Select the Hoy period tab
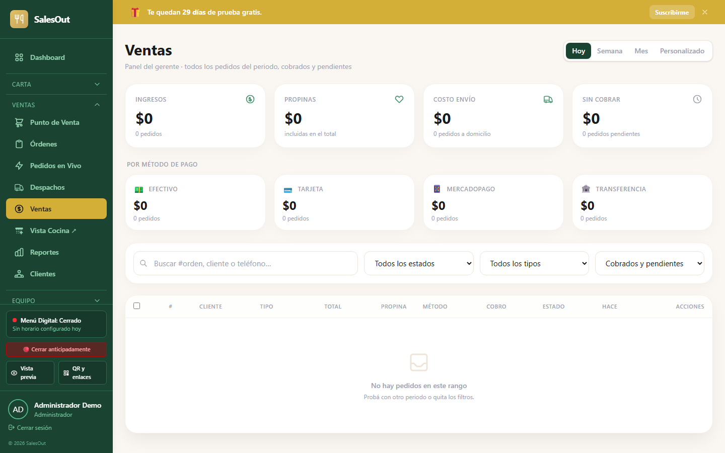The width and height of the screenshot is (725, 453). 578,51
